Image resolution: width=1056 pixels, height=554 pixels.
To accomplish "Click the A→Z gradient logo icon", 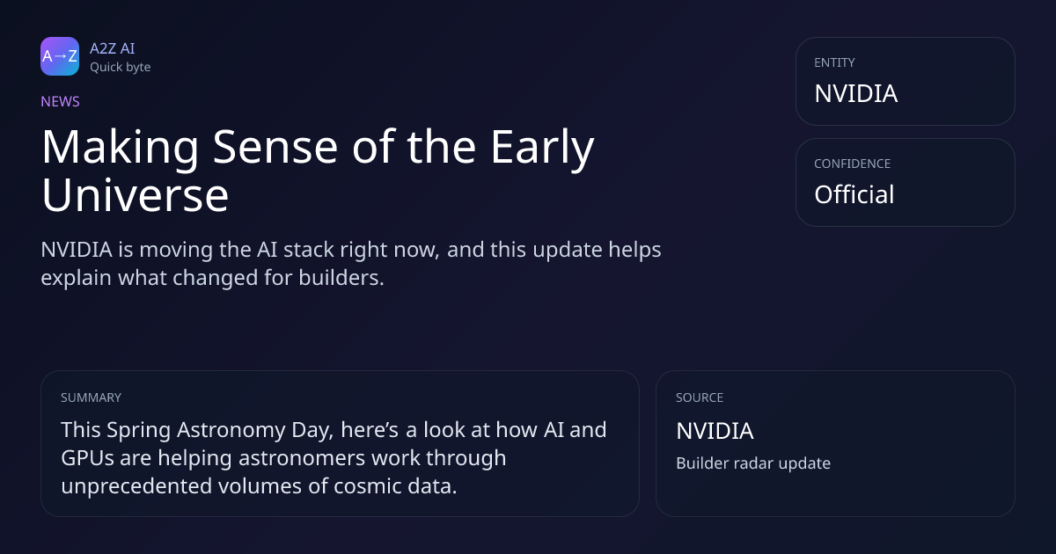I will click(60, 56).
